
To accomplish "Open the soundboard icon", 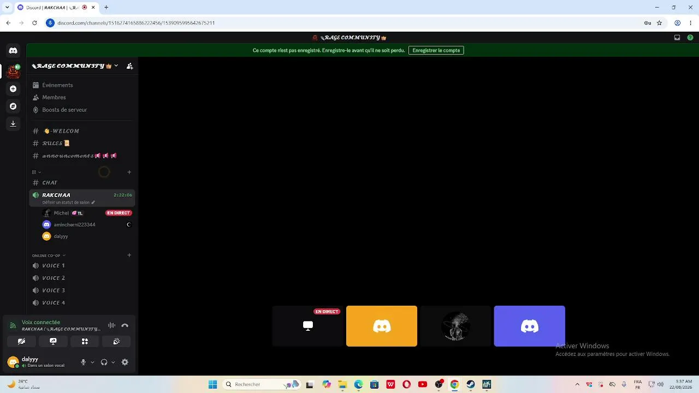I will click(116, 341).
